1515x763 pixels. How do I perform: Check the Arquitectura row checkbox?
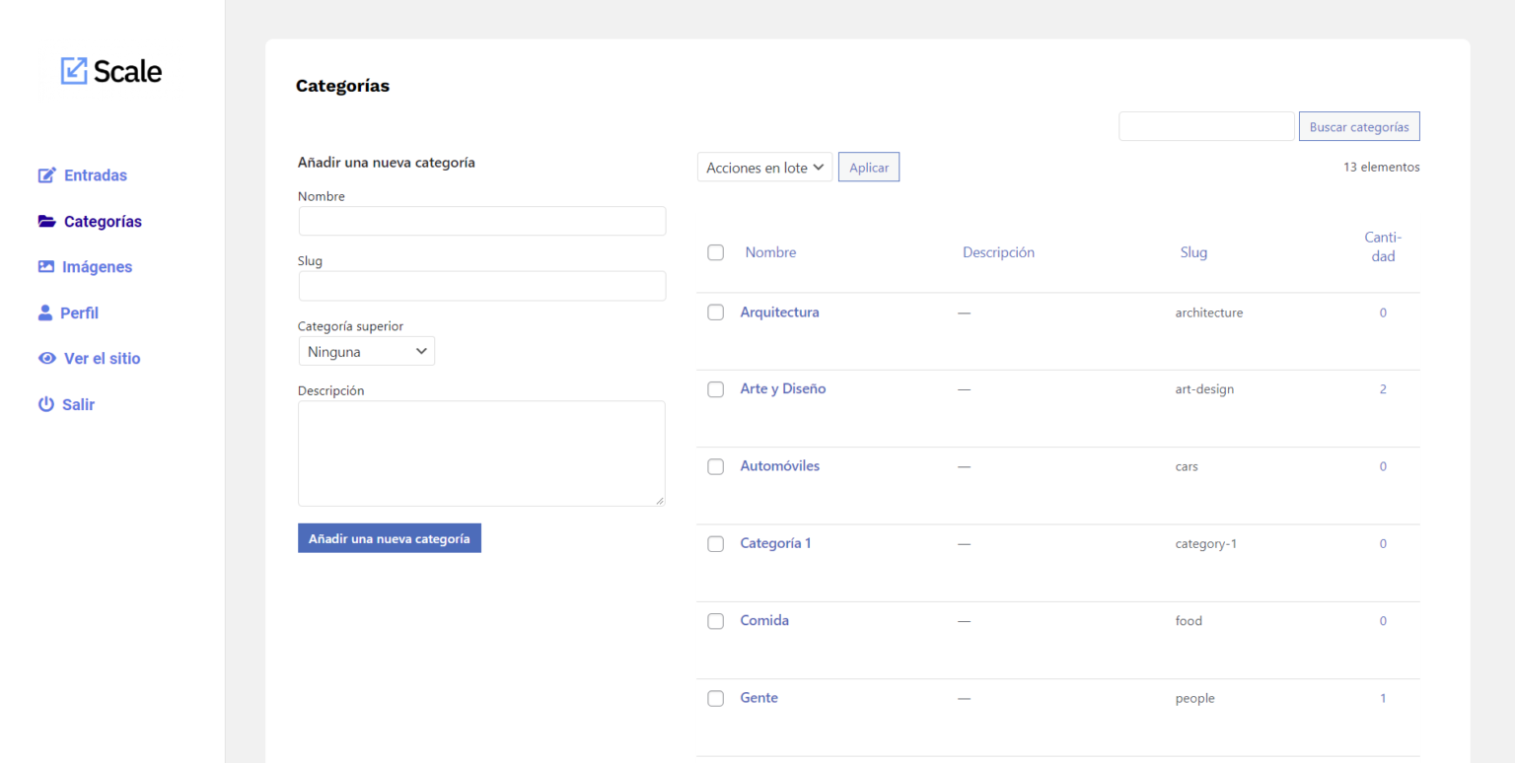click(x=715, y=312)
